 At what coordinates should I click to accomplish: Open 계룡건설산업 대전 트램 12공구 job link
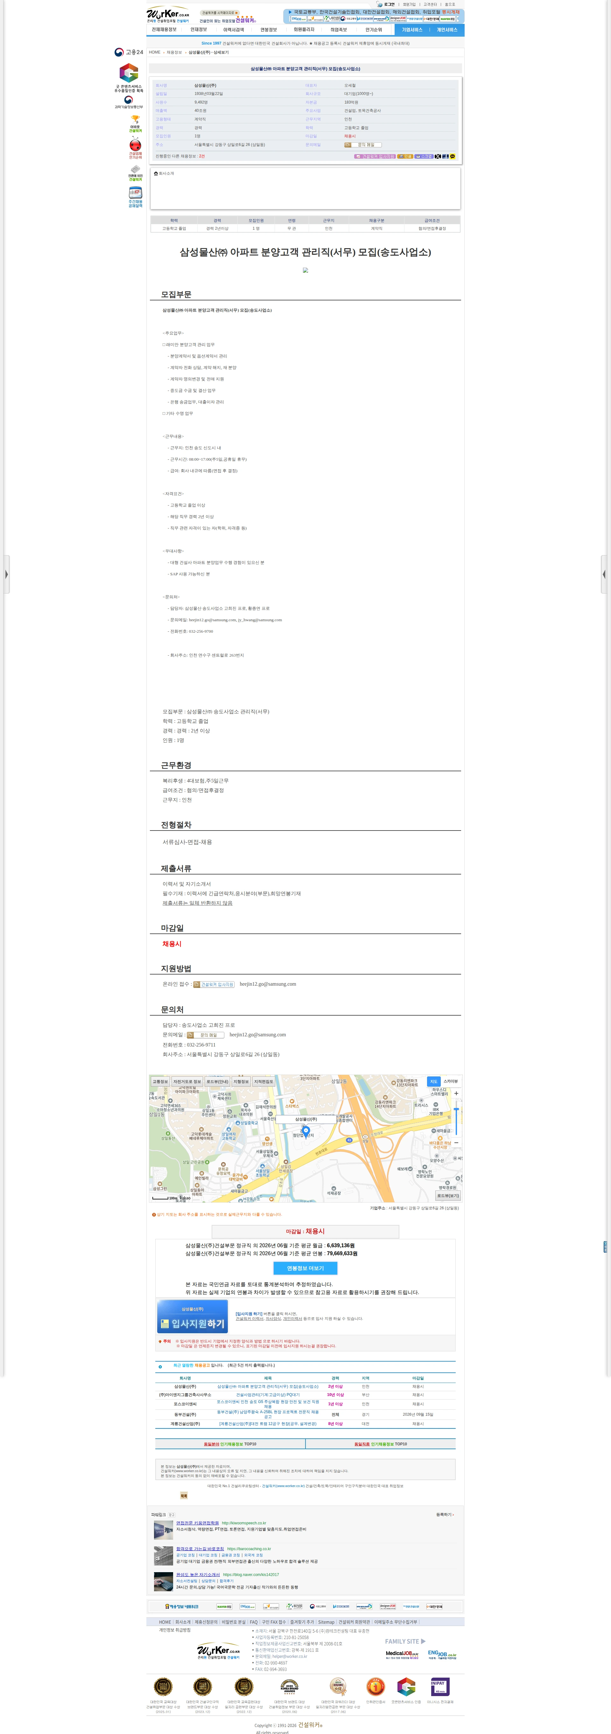point(268,1424)
